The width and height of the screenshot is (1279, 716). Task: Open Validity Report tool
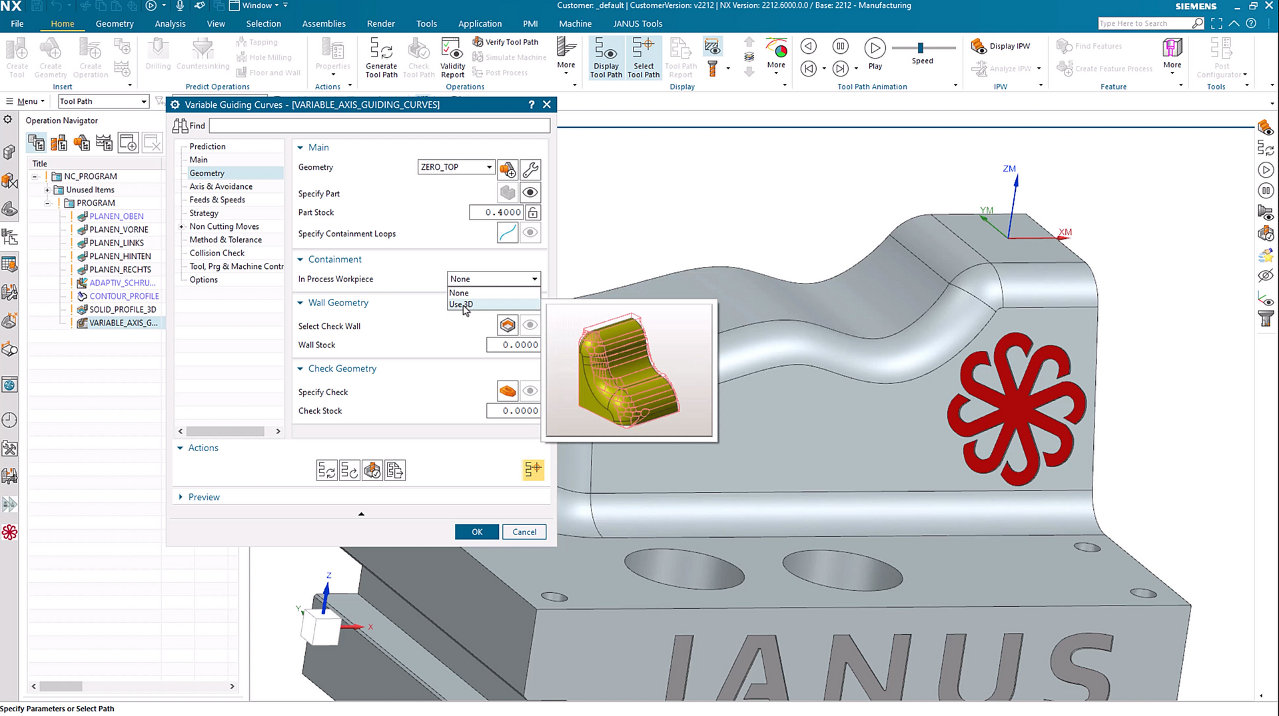click(452, 57)
